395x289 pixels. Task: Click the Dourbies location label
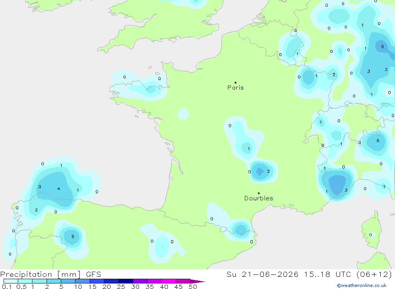(259, 198)
